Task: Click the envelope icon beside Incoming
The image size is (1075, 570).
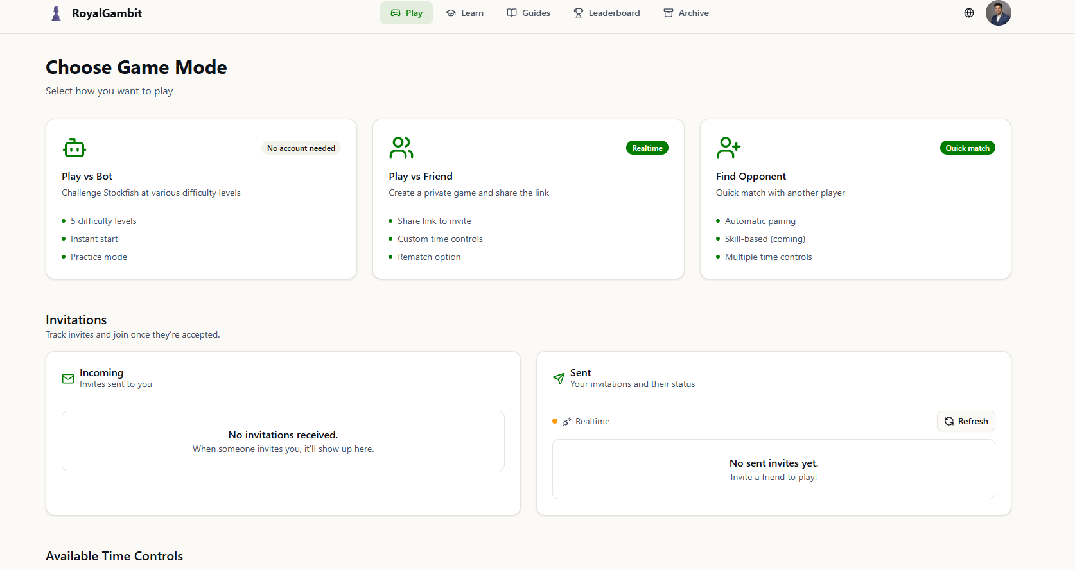Action: coord(68,379)
